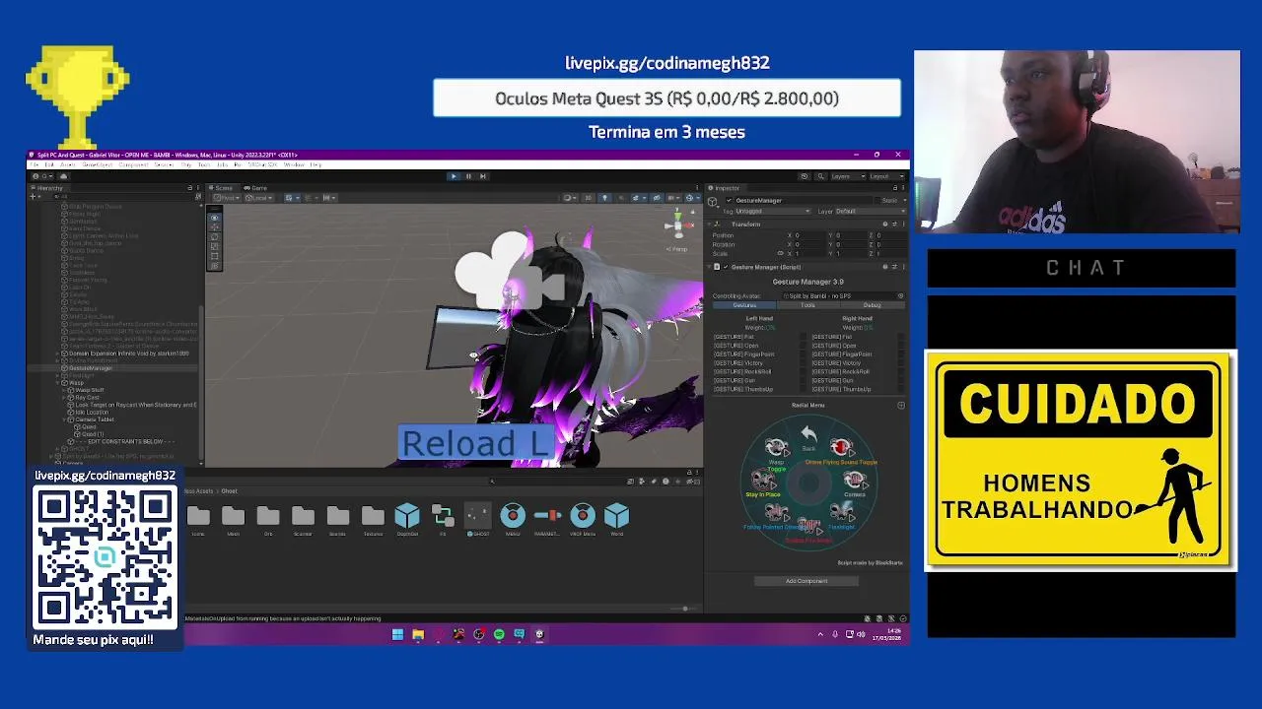The height and width of the screenshot is (709, 1262).
Task: Open File Explorer from taskbar
Action: pos(418,634)
